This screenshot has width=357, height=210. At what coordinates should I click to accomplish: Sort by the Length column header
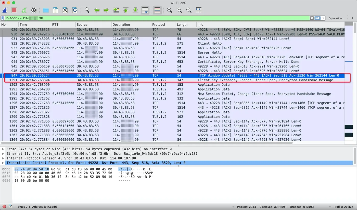(186, 24)
